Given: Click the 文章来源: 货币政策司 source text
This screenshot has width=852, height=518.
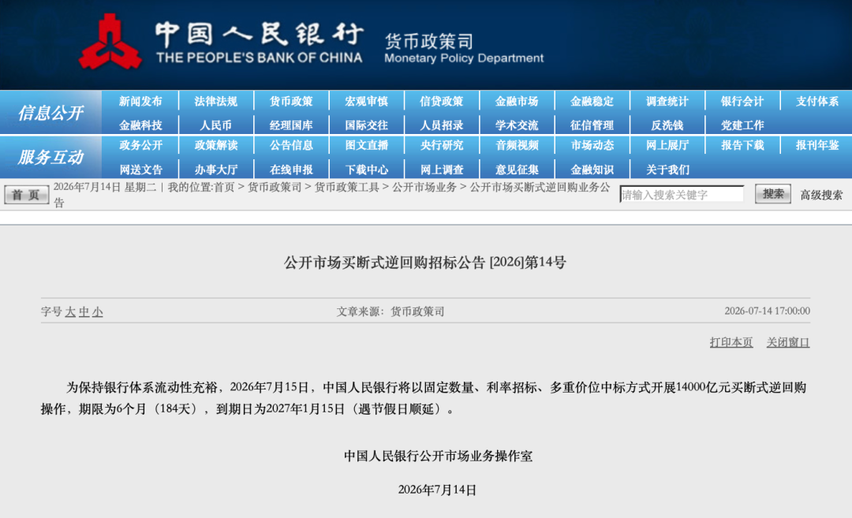Looking at the screenshot, I should pyautogui.click(x=390, y=311).
